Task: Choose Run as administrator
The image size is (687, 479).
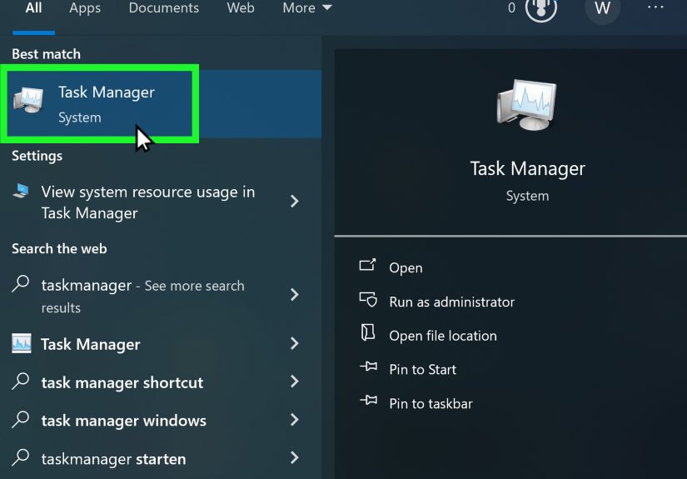Action: point(451,302)
